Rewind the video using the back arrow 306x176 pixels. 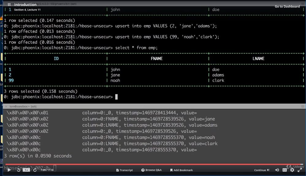point(18,170)
